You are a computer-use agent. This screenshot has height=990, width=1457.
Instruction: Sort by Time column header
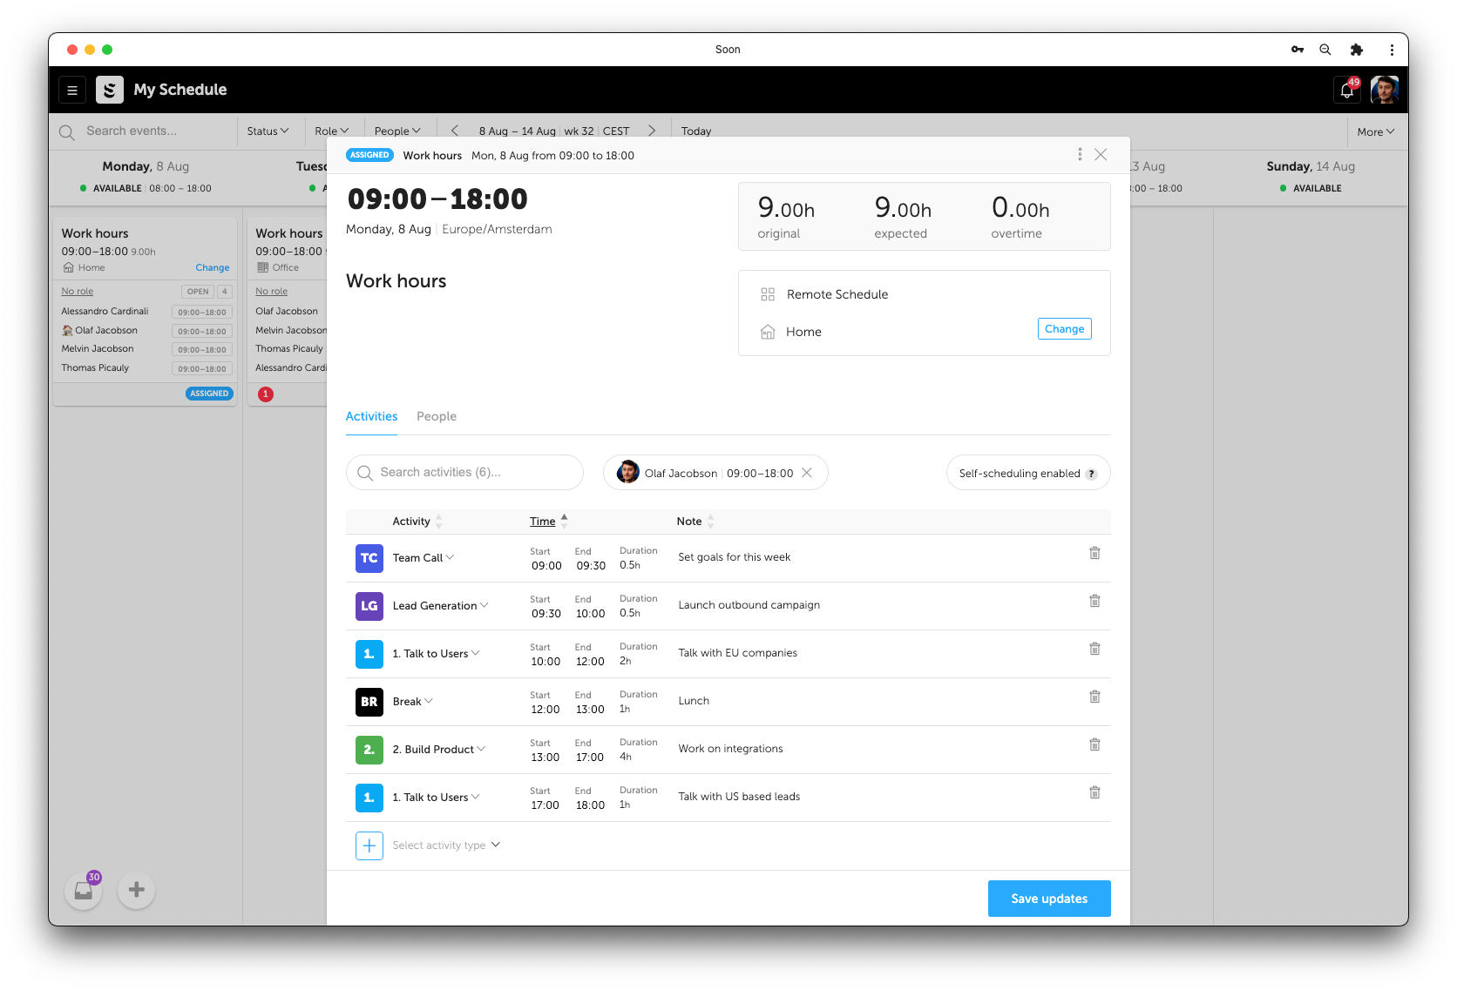coord(548,521)
